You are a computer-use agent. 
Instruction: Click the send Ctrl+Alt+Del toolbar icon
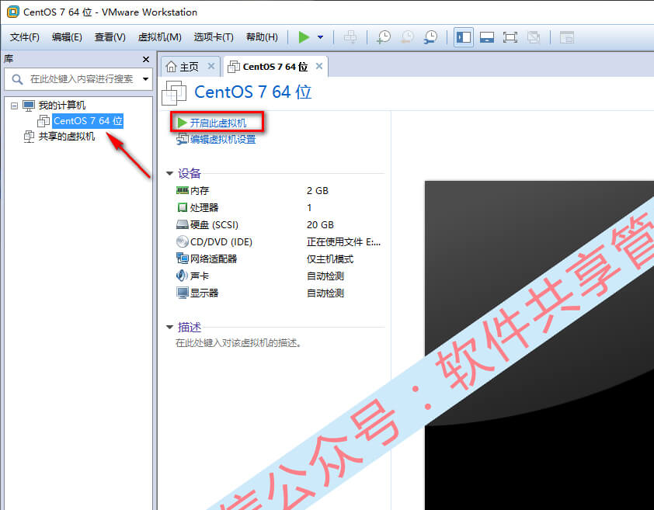click(x=350, y=37)
